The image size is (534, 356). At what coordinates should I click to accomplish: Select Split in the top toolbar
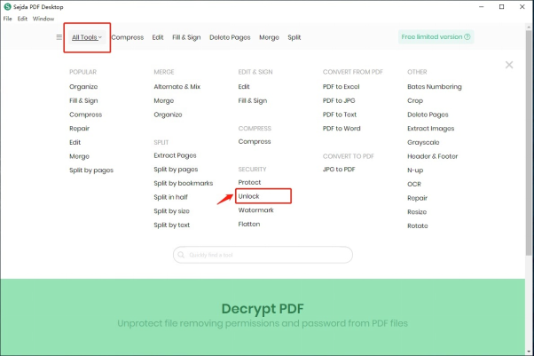click(x=294, y=37)
